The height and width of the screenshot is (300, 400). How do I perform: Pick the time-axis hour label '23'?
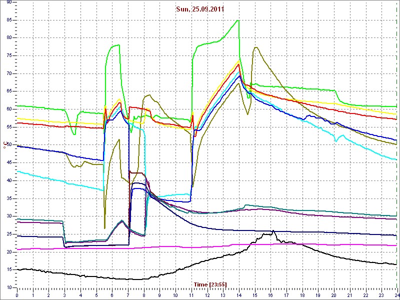tap(382, 295)
